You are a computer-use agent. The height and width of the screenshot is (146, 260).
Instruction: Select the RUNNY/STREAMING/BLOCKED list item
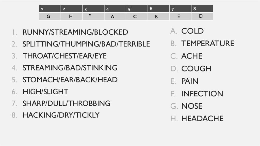click(75, 32)
